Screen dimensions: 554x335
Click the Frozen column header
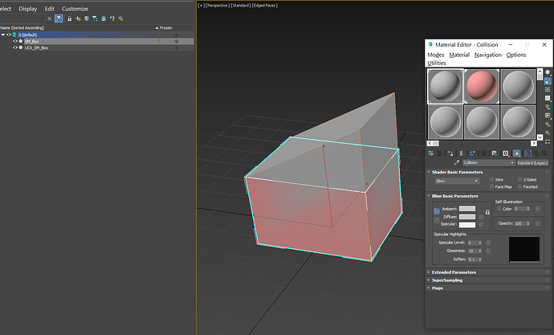coord(165,27)
